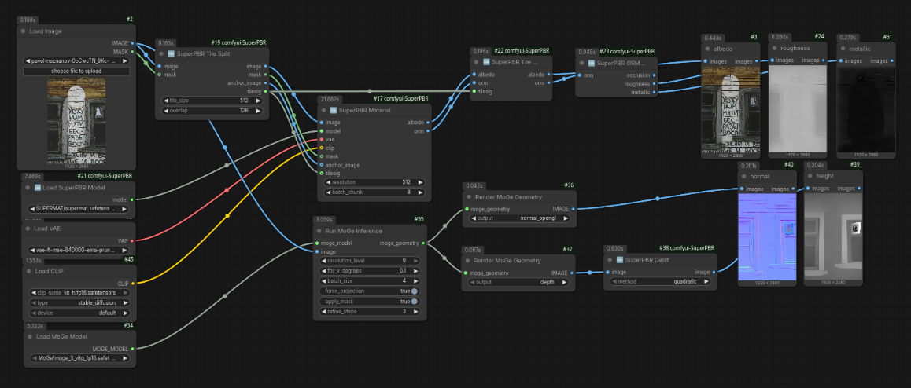Collapse the Load SuperPBR Model node dot
This screenshot has width=911, height=388.
[x=28, y=188]
